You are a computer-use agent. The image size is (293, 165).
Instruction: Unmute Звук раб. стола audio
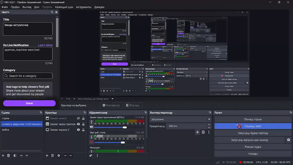[91, 142]
